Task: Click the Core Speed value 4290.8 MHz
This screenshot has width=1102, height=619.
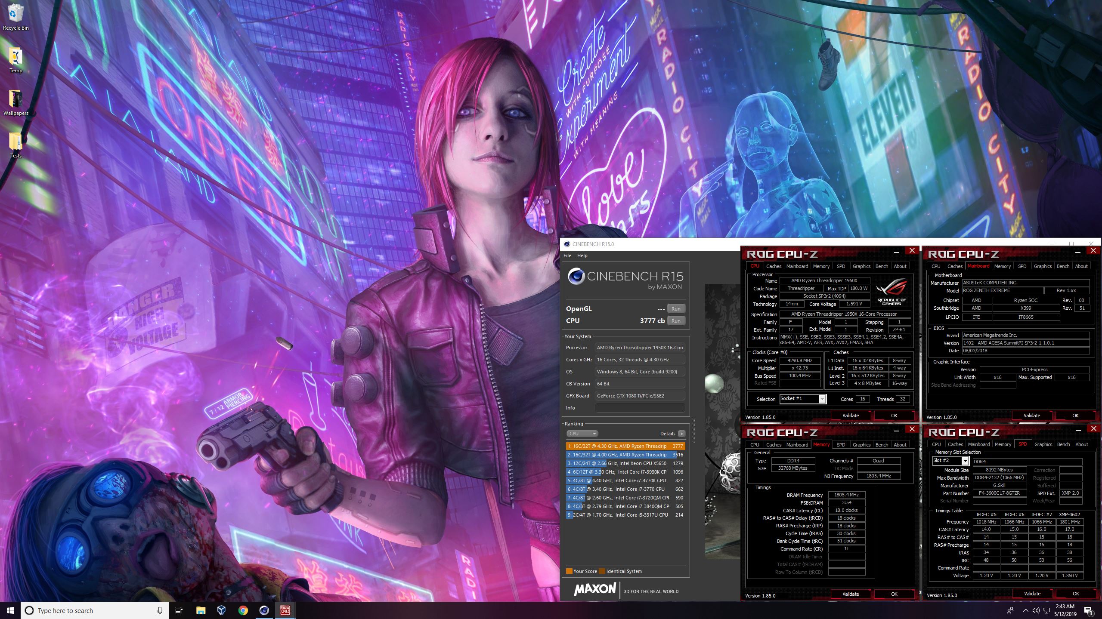Action: [x=799, y=360]
